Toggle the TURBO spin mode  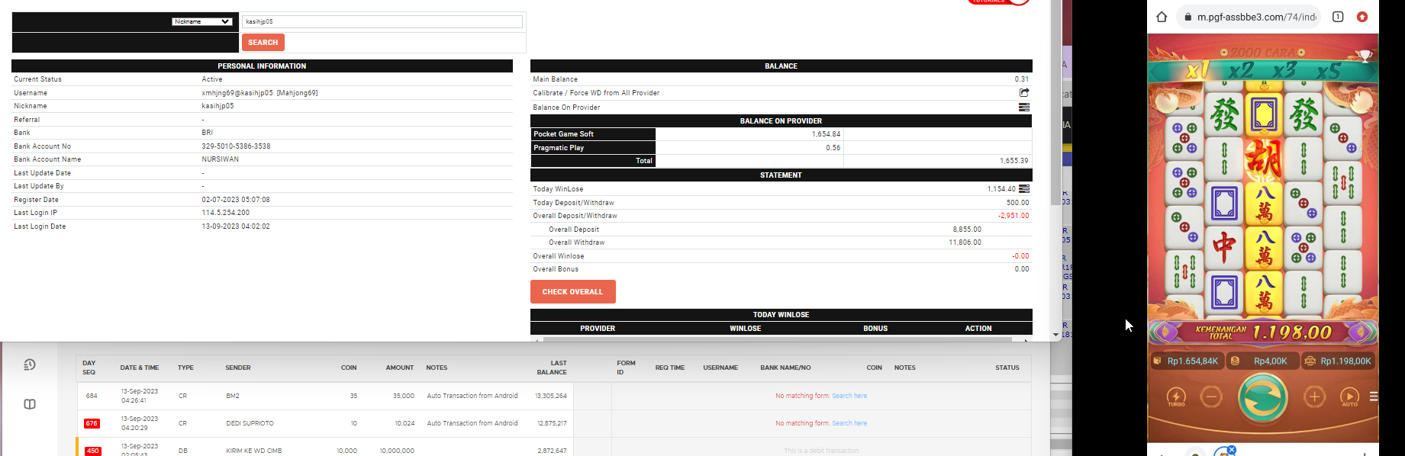tap(1176, 397)
